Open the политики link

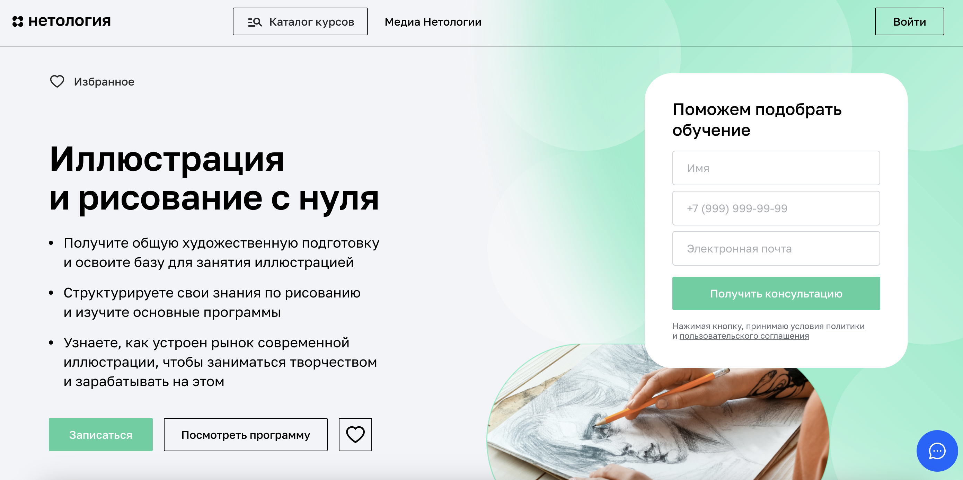click(x=845, y=326)
